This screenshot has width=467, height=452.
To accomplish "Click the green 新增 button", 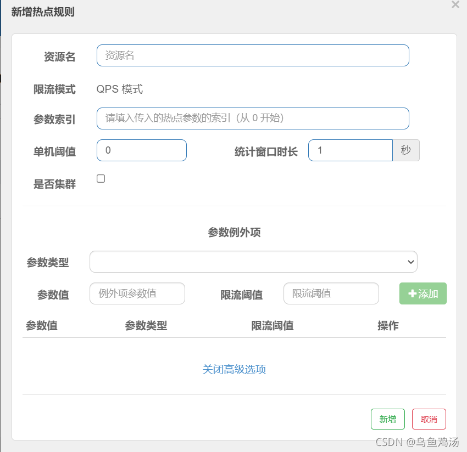I will (388, 419).
